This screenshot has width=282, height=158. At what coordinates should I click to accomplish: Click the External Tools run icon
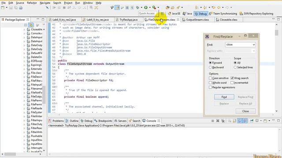(154, 7)
